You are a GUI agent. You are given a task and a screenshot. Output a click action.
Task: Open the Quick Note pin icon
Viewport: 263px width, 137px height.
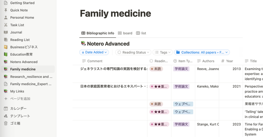6,10
